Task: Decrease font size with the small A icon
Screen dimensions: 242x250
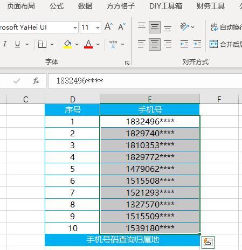Action: tap(122, 27)
